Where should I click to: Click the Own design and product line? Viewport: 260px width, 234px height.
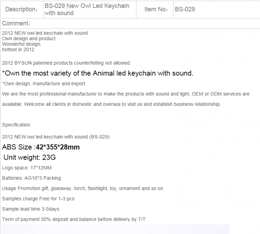(x=29, y=39)
